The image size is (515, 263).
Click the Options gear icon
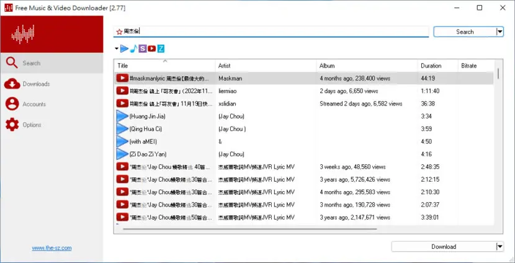(x=12, y=125)
